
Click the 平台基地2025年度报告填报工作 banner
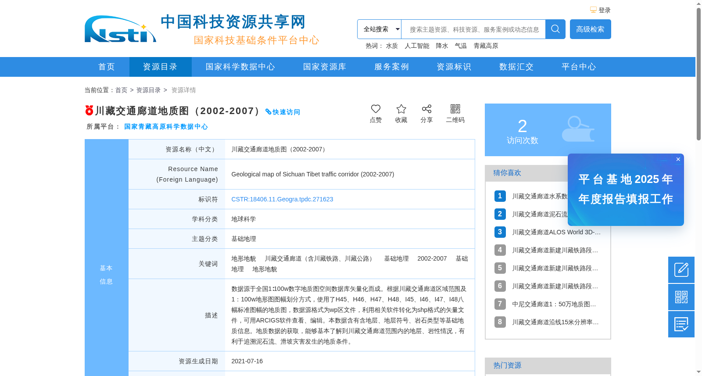(626, 190)
